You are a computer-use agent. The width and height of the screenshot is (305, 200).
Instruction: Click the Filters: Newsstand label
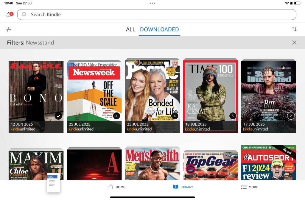(31, 43)
